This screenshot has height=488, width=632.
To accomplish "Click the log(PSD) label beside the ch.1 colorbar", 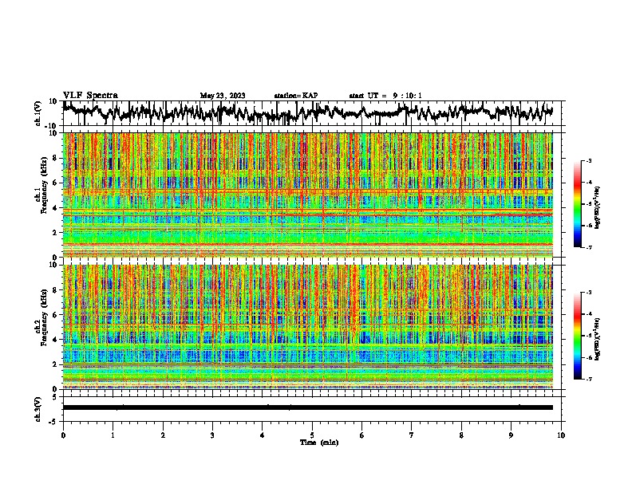I will point(598,208).
